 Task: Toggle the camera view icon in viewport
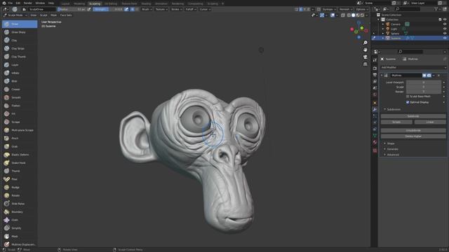pos(365,57)
